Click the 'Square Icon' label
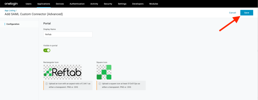 (102, 62)
